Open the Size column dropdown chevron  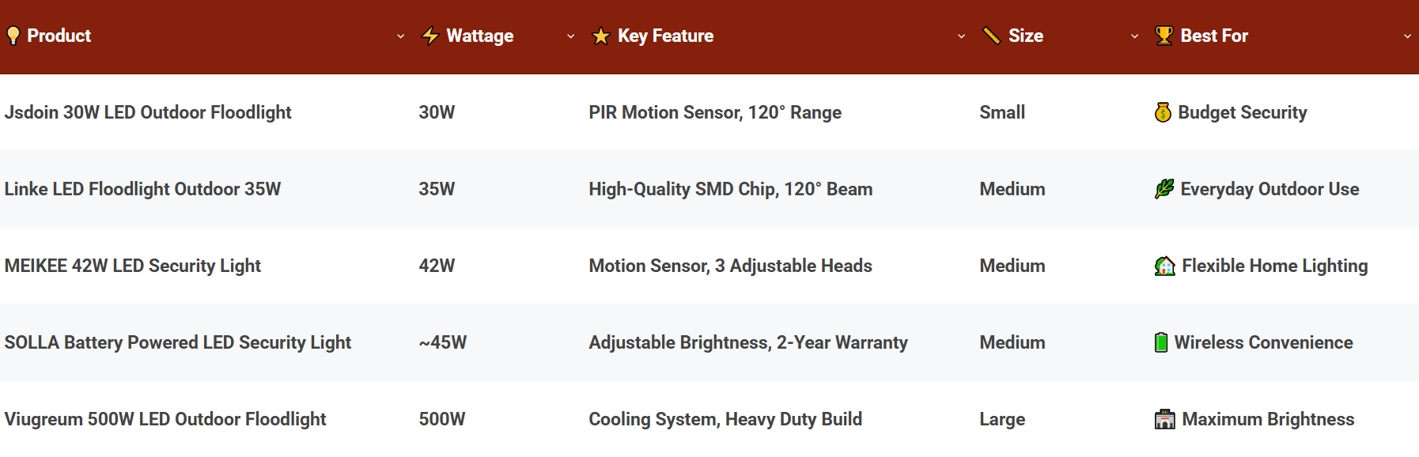(1134, 36)
